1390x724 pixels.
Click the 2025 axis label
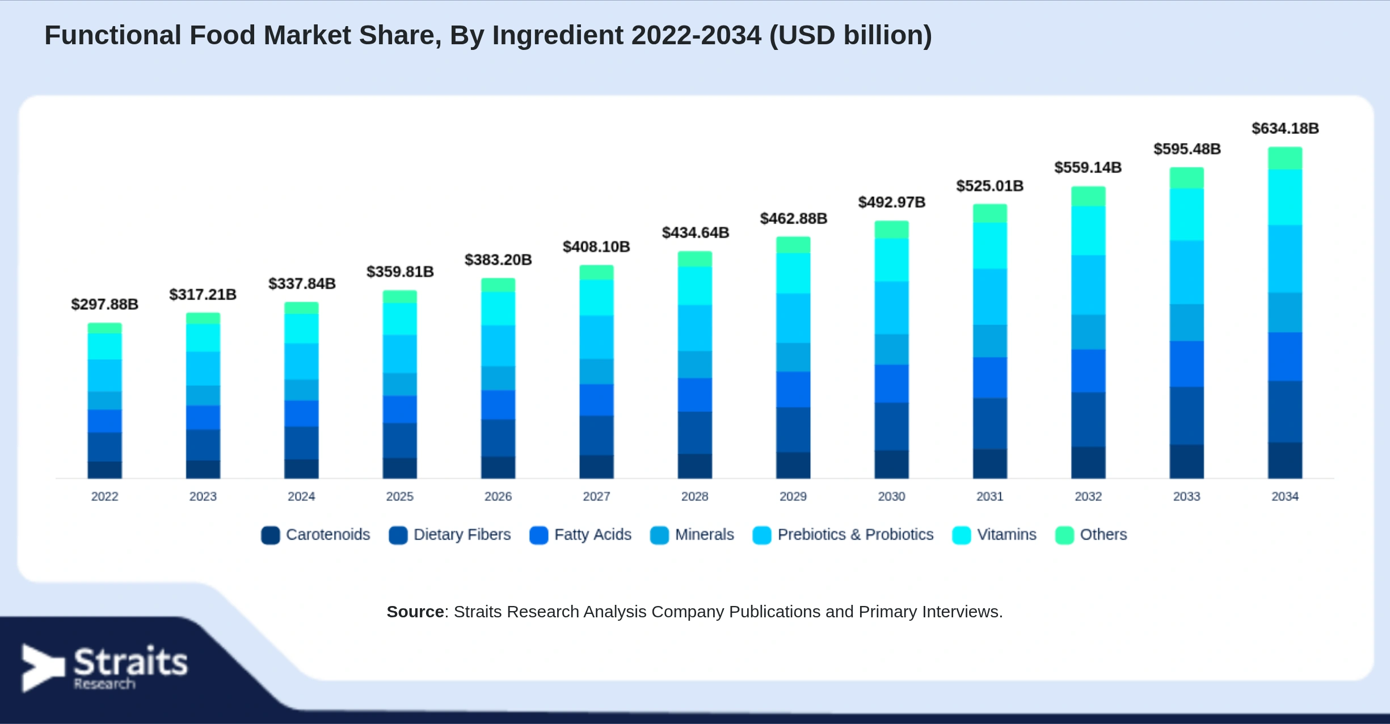pos(400,496)
